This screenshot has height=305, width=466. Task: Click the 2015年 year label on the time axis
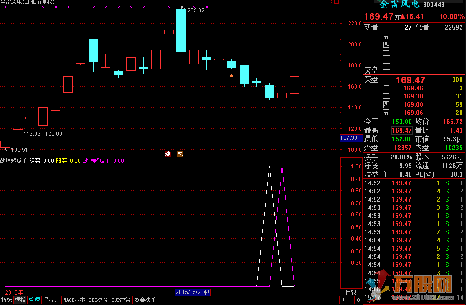click(14, 293)
